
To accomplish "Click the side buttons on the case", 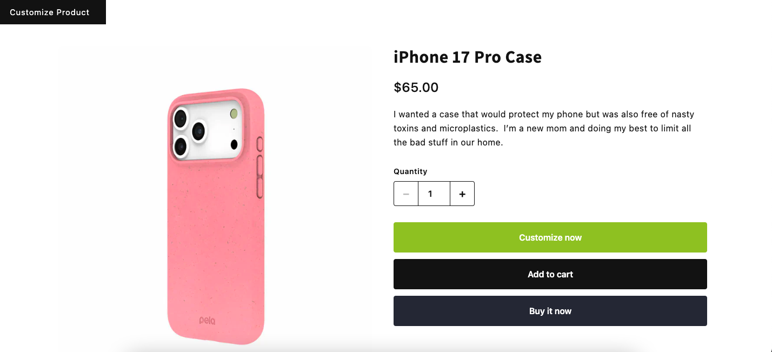I will 260,175.
